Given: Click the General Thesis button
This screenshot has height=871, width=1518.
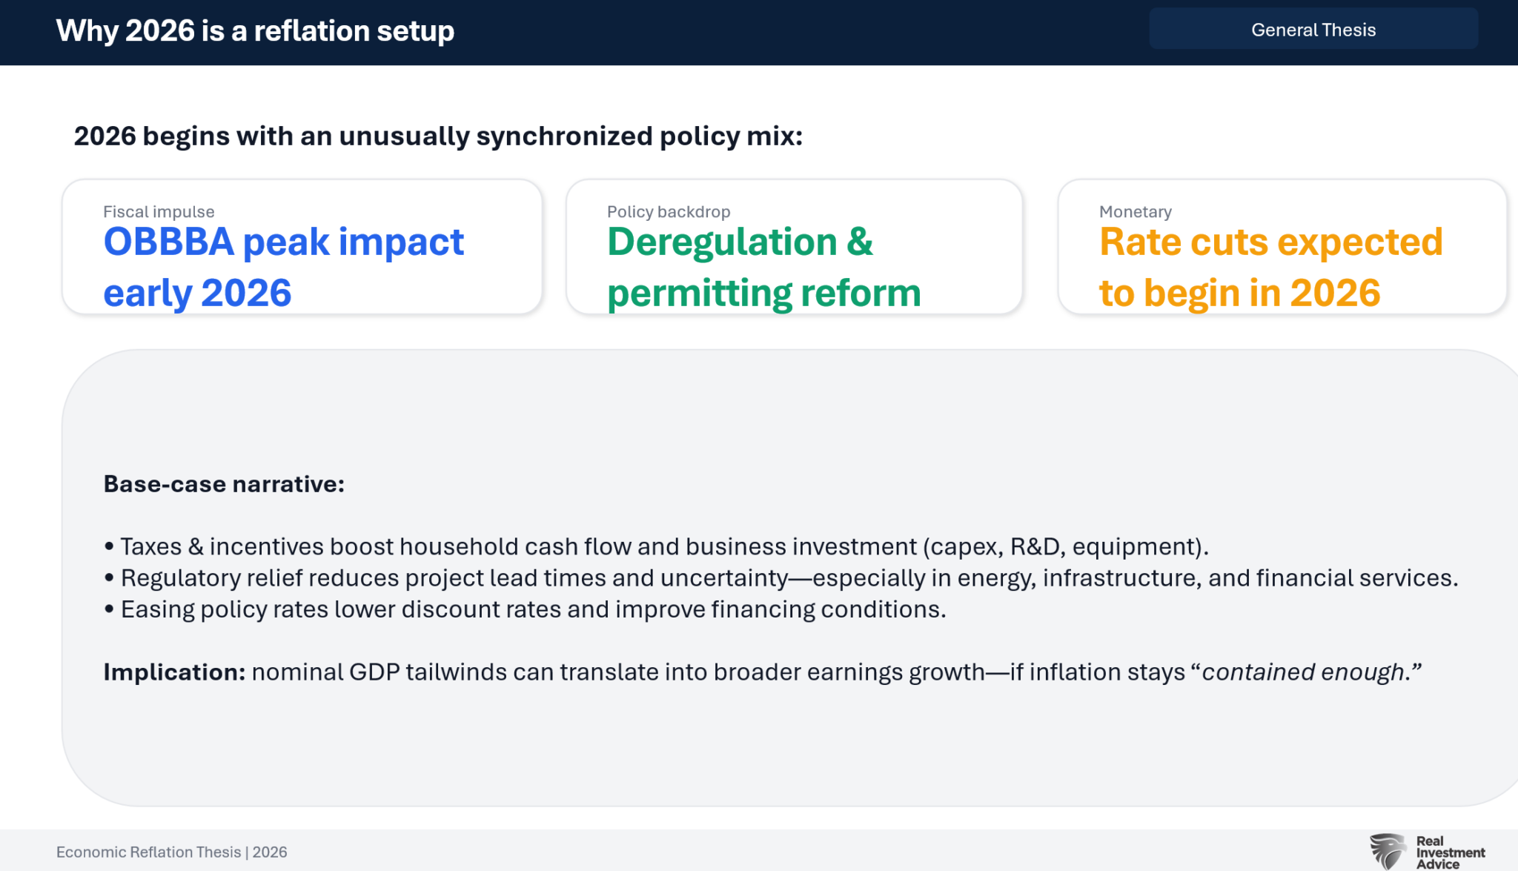Looking at the screenshot, I should [1313, 30].
